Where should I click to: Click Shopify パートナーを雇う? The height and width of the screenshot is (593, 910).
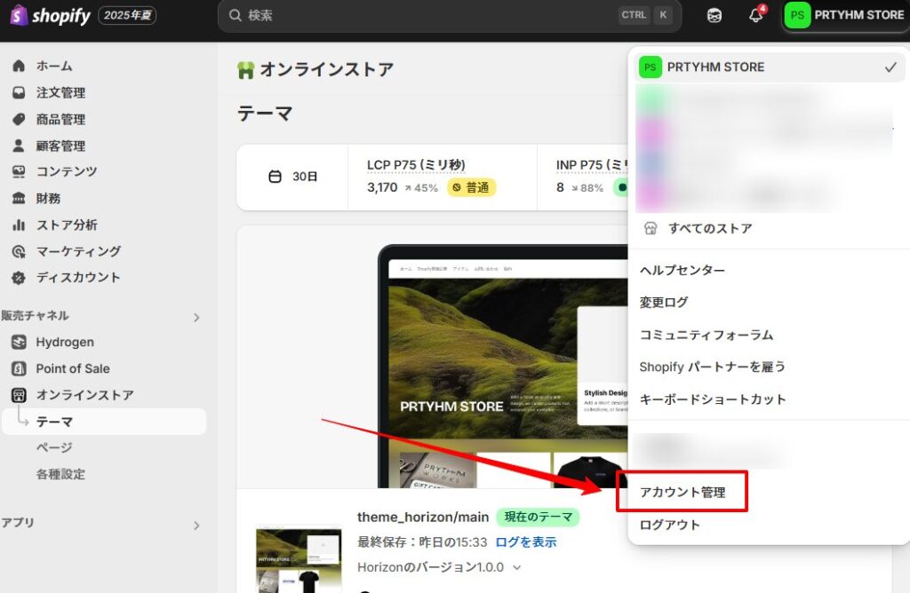[x=712, y=367]
